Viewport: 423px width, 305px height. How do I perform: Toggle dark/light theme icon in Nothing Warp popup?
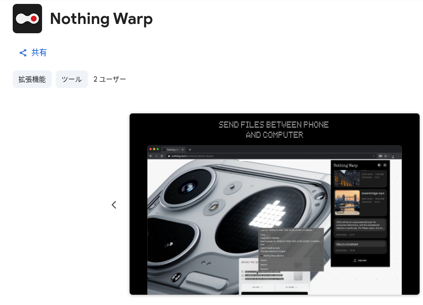tap(378, 165)
